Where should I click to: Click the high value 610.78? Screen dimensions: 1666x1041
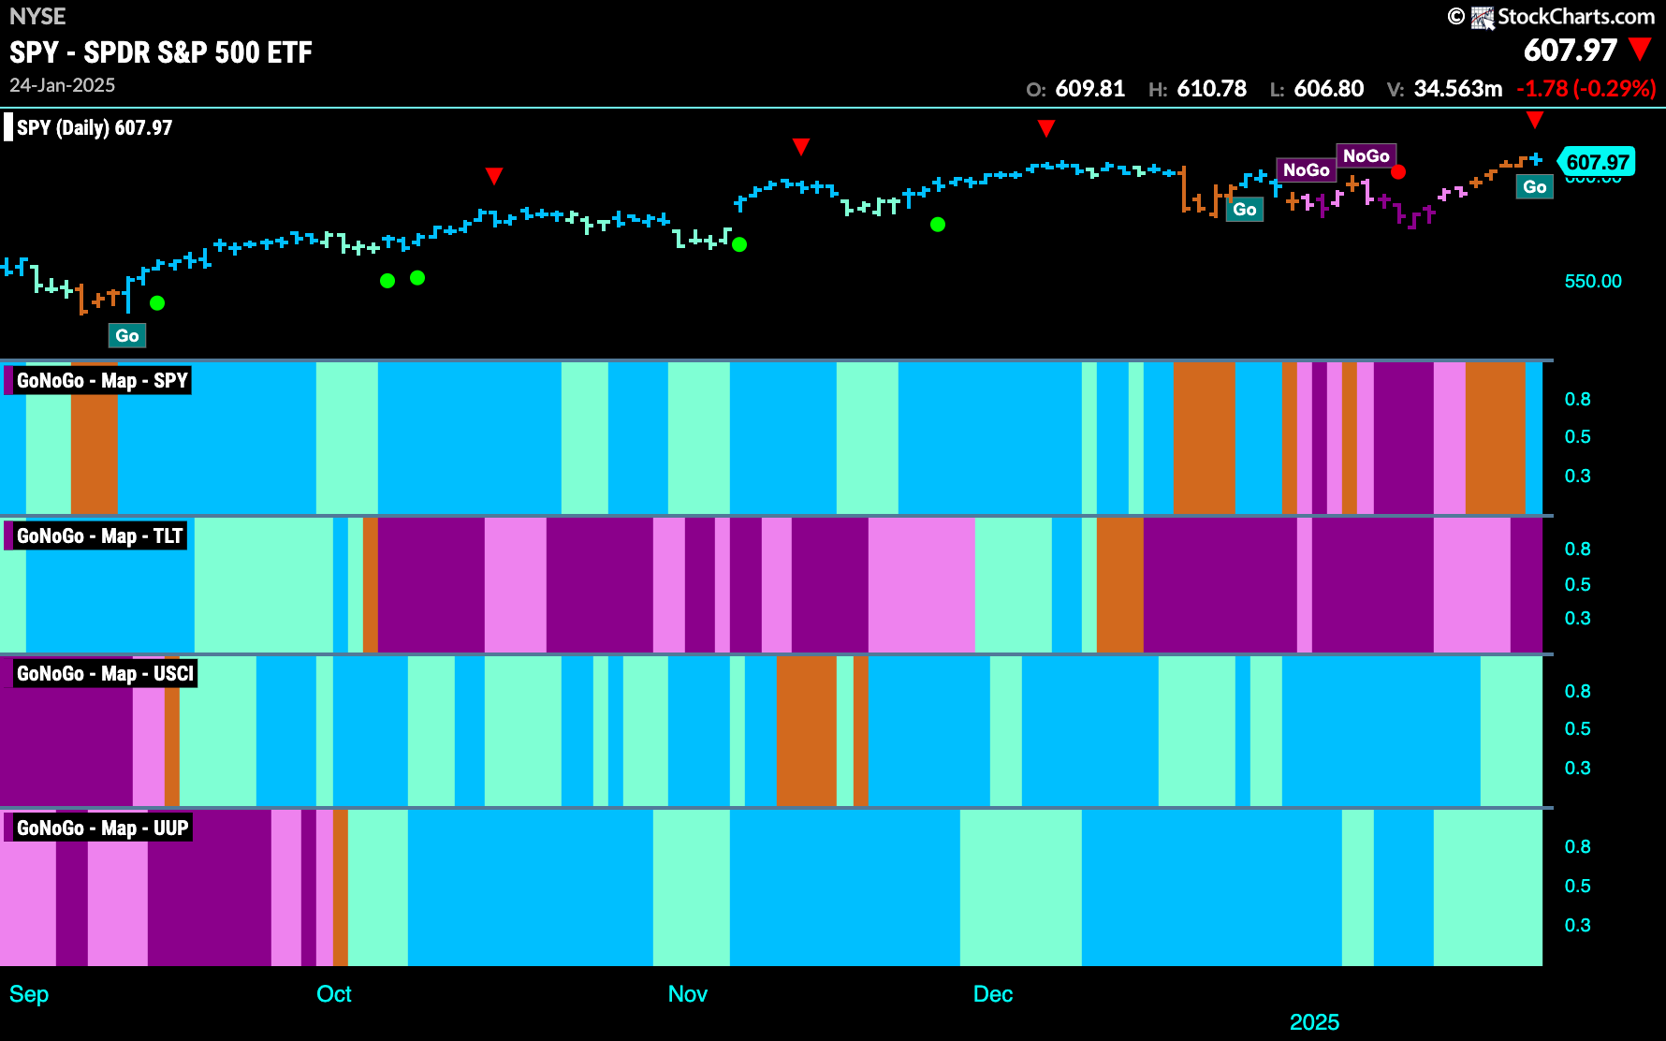(x=1211, y=89)
